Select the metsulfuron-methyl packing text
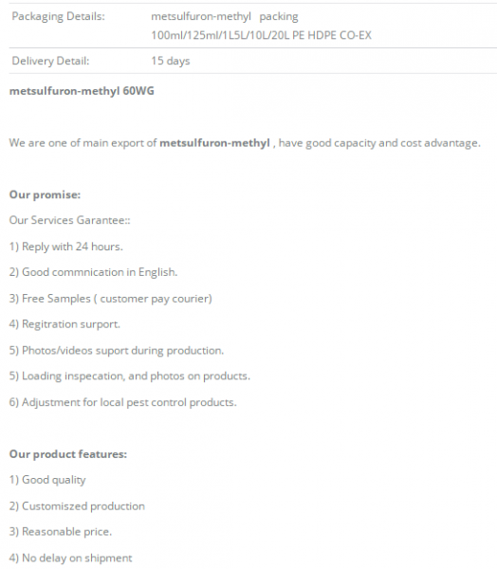The width and height of the screenshot is (497, 569). (x=225, y=16)
